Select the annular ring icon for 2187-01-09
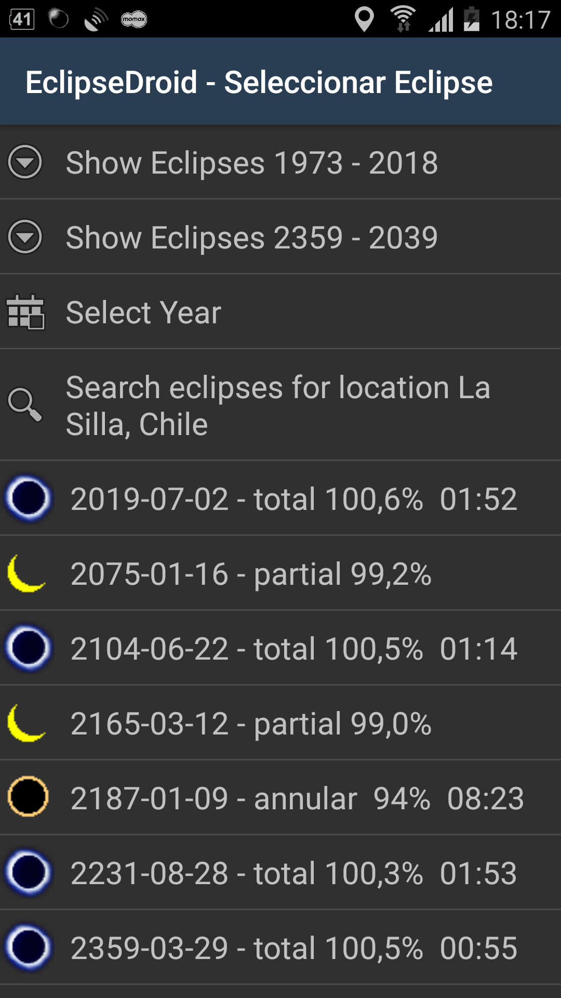This screenshot has height=998, width=561. [28, 796]
